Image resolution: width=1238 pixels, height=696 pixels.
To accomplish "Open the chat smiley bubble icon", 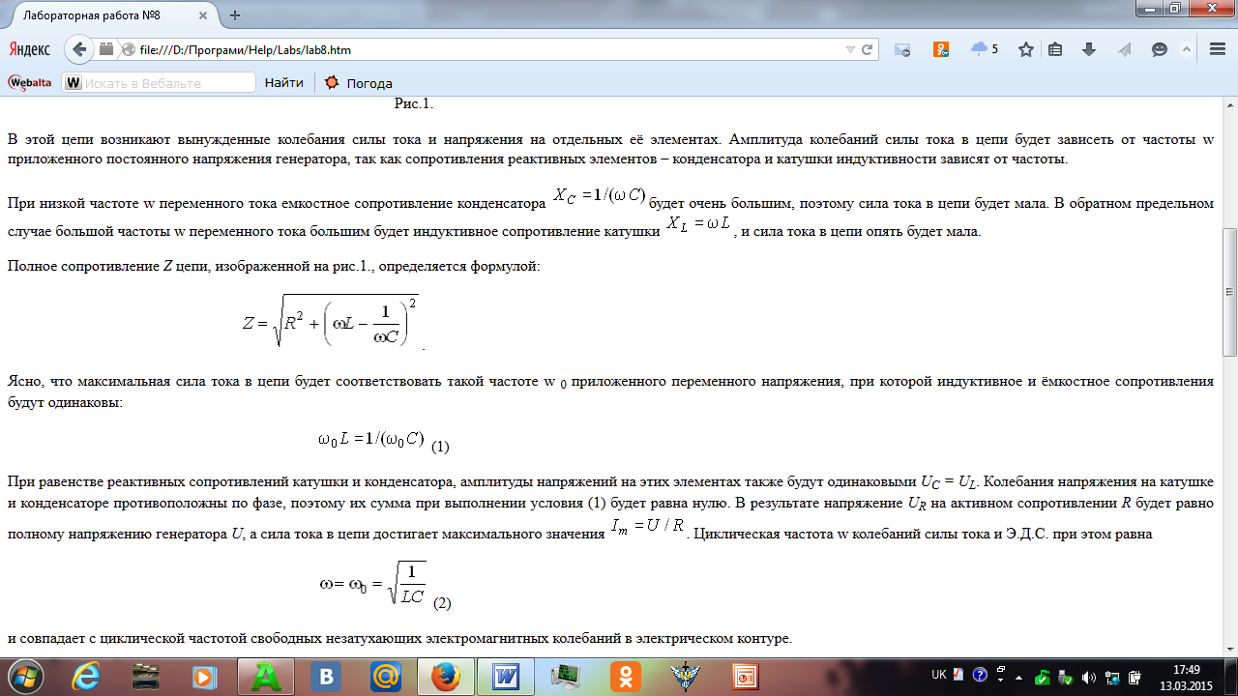I will [x=1160, y=49].
